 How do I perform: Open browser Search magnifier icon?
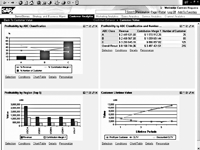[x=39, y=3]
